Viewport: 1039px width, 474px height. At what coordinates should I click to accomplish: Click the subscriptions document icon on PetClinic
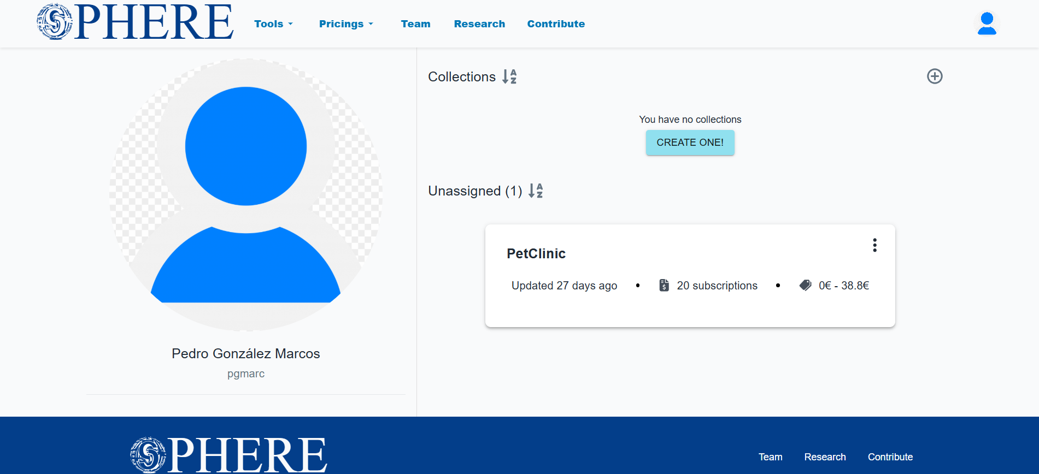point(664,285)
